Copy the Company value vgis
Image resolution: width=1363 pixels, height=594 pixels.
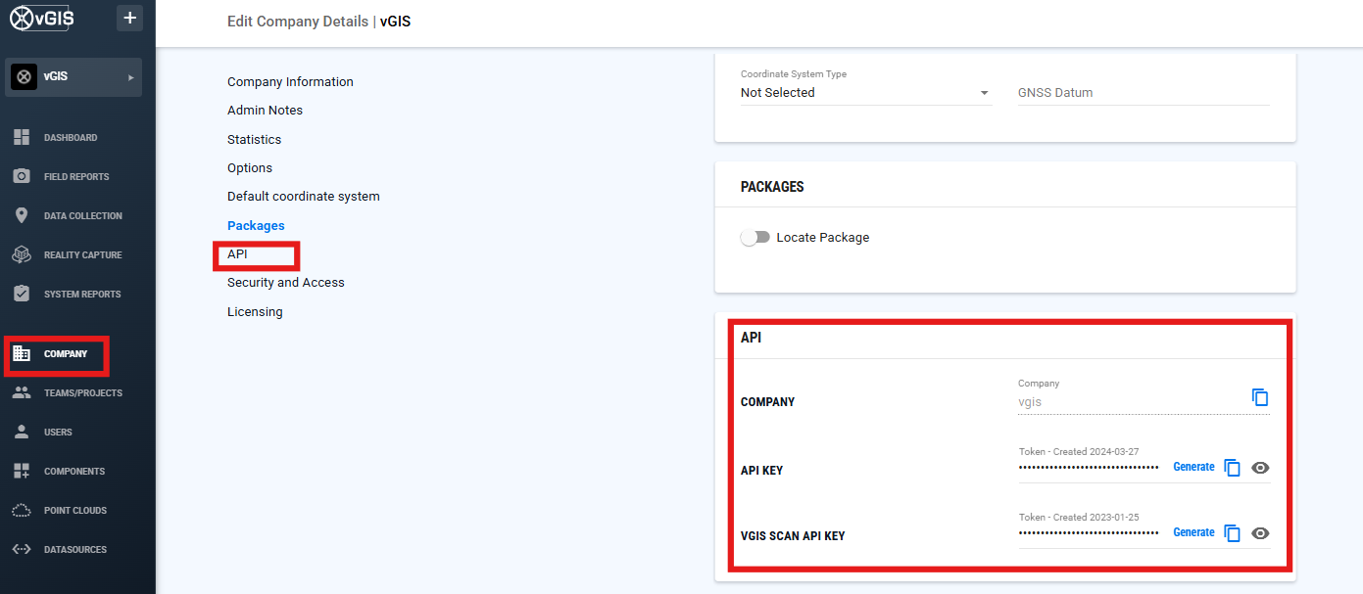1260,397
